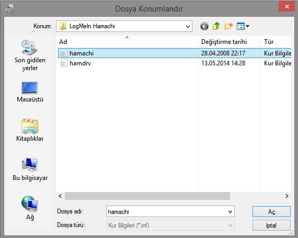The image size is (298, 238).
Task: Click the hamachi file icon
Action: click(x=64, y=53)
